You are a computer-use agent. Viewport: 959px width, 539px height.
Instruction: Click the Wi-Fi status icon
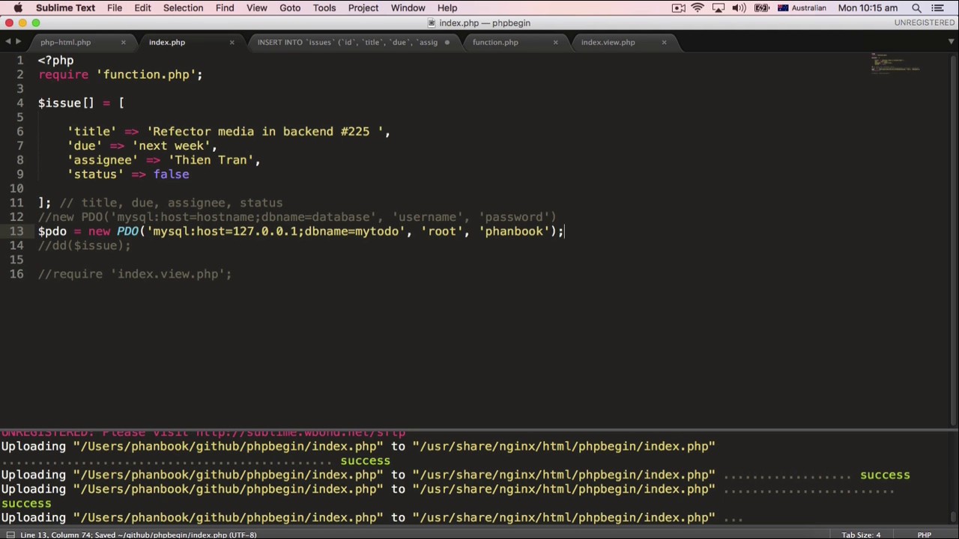click(698, 7)
